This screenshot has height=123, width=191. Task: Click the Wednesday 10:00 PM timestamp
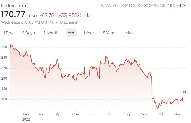[29, 22]
